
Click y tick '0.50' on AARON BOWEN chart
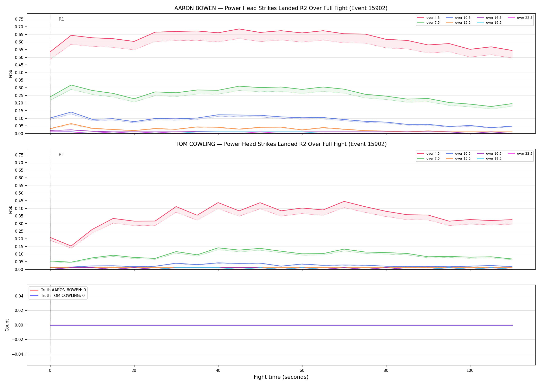pyautogui.click(x=19, y=57)
